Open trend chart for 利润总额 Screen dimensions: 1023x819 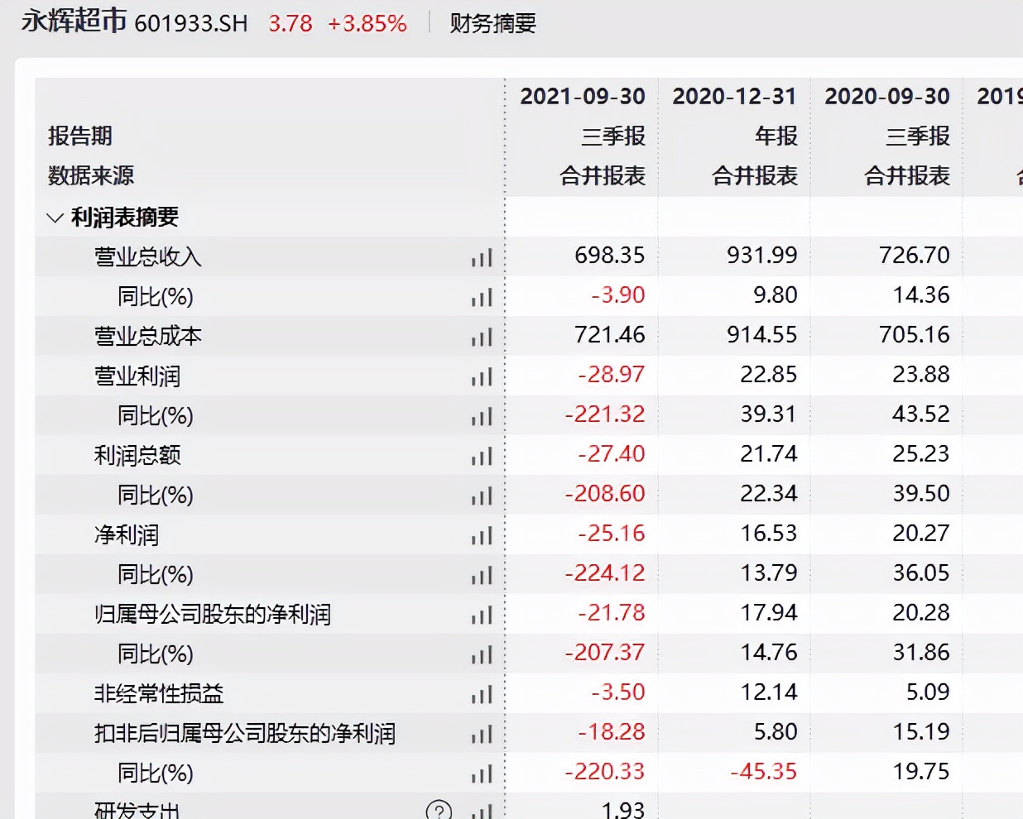(x=480, y=456)
